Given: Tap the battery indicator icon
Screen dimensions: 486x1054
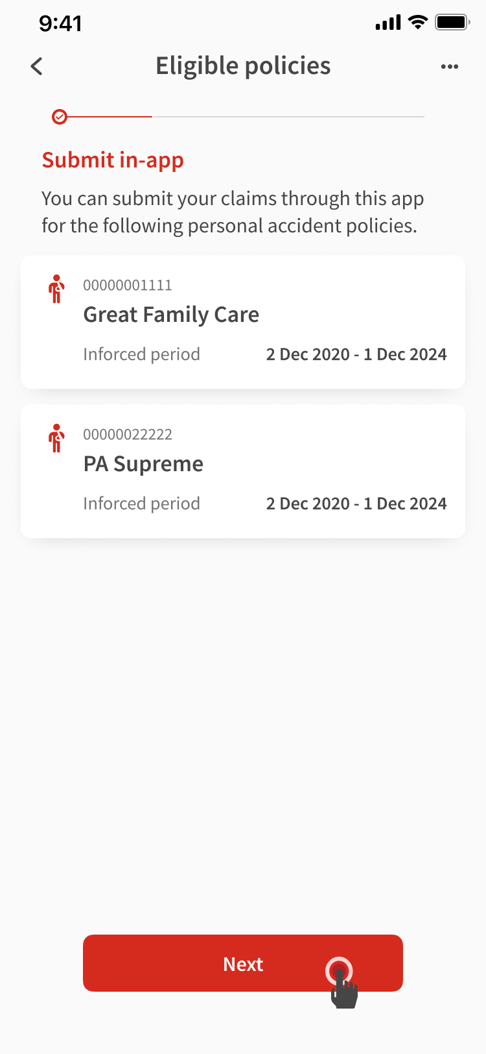Looking at the screenshot, I should pyautogui.click(x=452, y=23).
